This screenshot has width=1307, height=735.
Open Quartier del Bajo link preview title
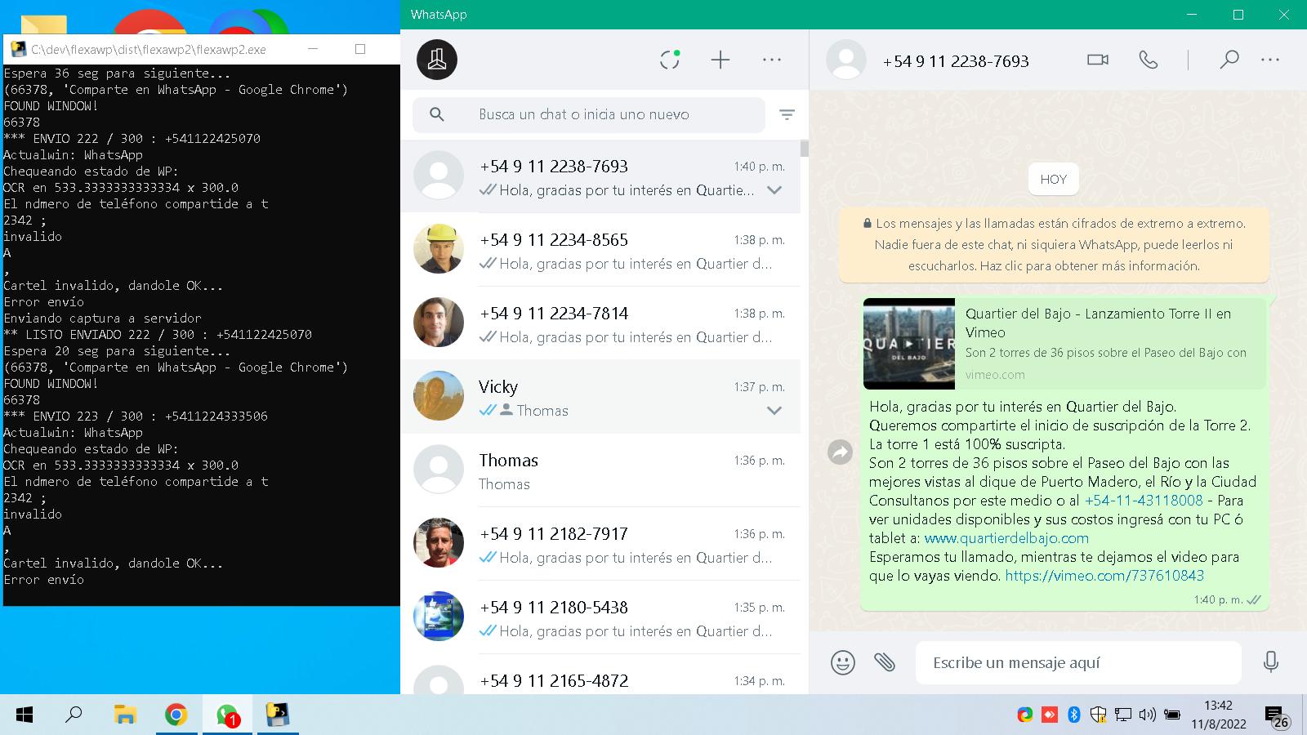(1098, 323)
